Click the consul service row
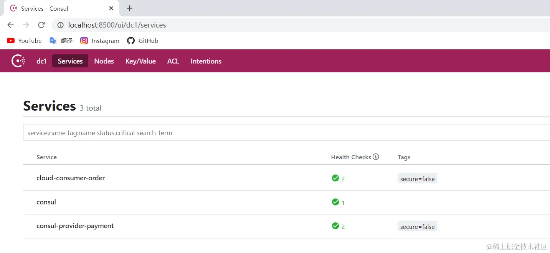This screenshot has width=550, height=253. pyautogui.click(x=46, y=202)
